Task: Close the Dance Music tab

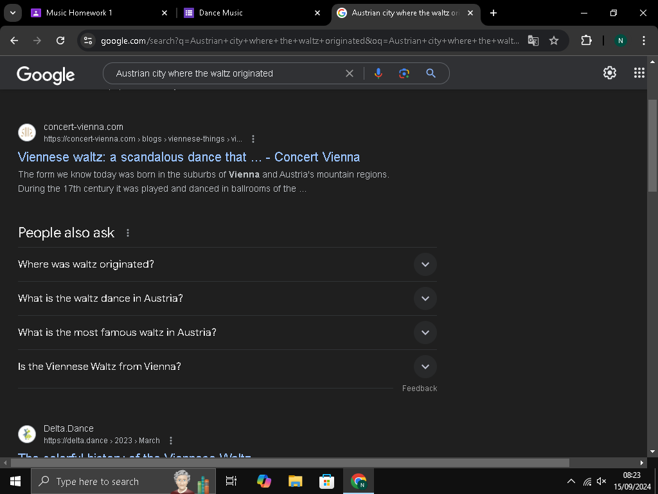Action: tap(317, 13)
